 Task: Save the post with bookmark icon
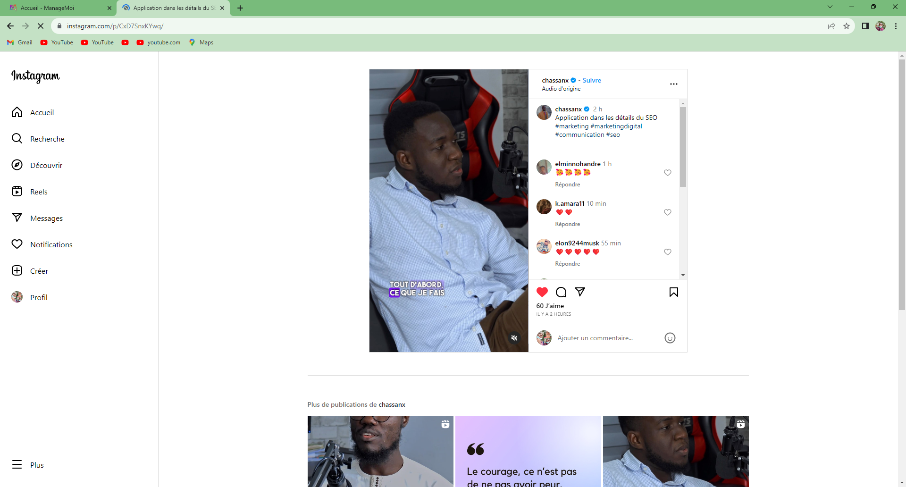pos(673,292)
